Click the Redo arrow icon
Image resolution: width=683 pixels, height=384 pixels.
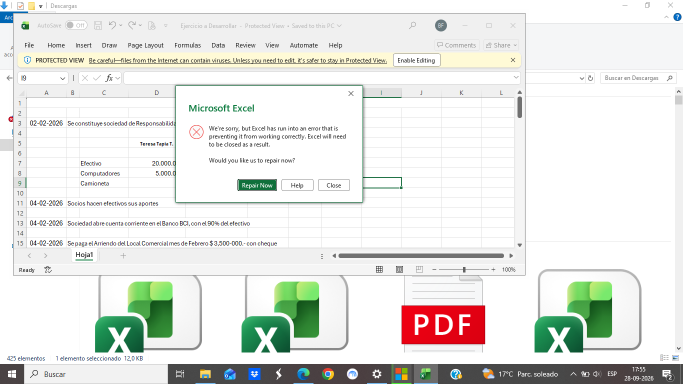pyautogui.click(x=131, y=25)
